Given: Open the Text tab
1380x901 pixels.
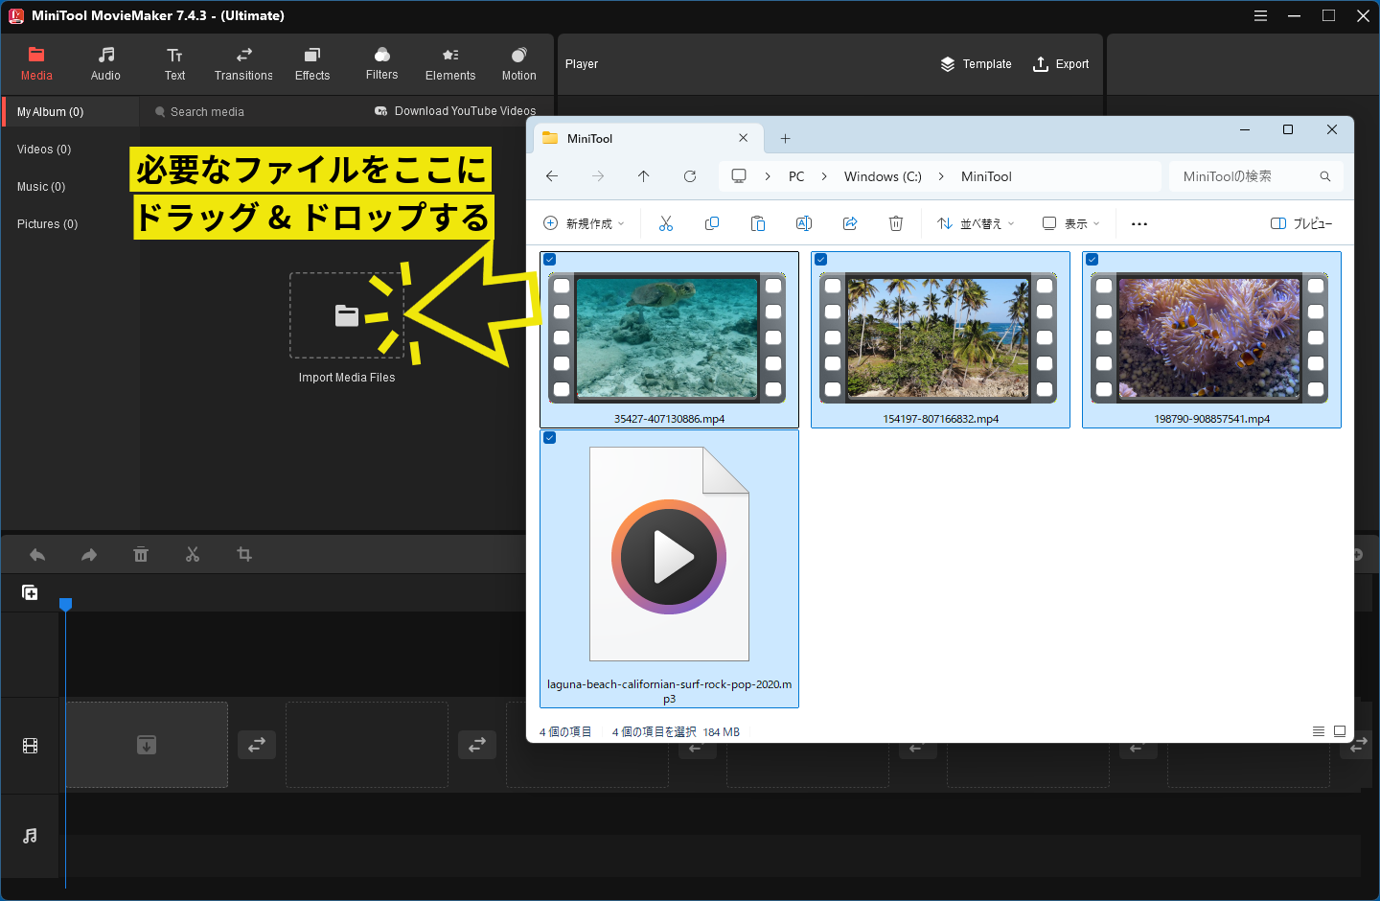Looking at the screenshot, I should tap(174, 64).
